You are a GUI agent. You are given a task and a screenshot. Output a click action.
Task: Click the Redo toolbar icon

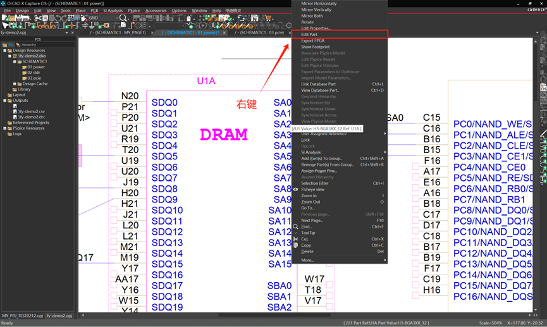click(x=65, y=18)
